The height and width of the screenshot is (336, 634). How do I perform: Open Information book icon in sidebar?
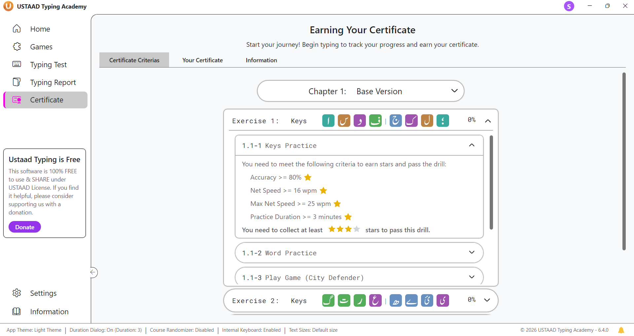[x=17, y=311]
